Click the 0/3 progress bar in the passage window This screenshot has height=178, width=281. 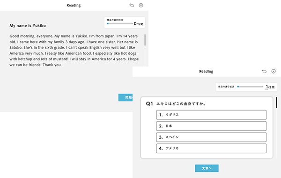click(119, 23)
